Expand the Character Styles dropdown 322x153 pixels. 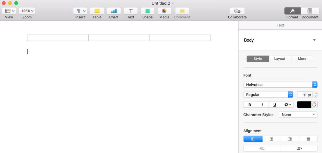coord(298,115)
